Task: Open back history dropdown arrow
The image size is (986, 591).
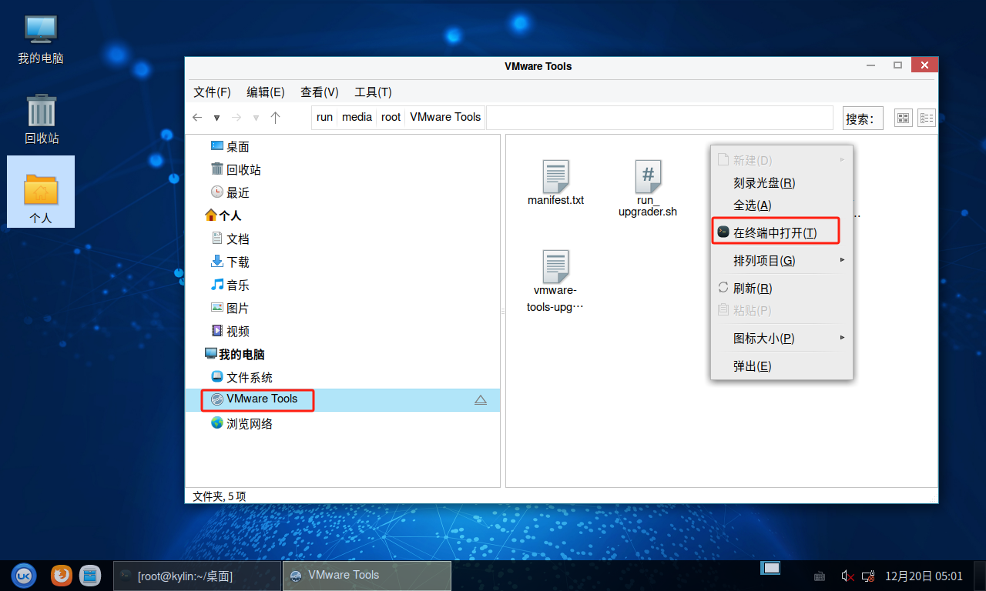Action: 217,118
